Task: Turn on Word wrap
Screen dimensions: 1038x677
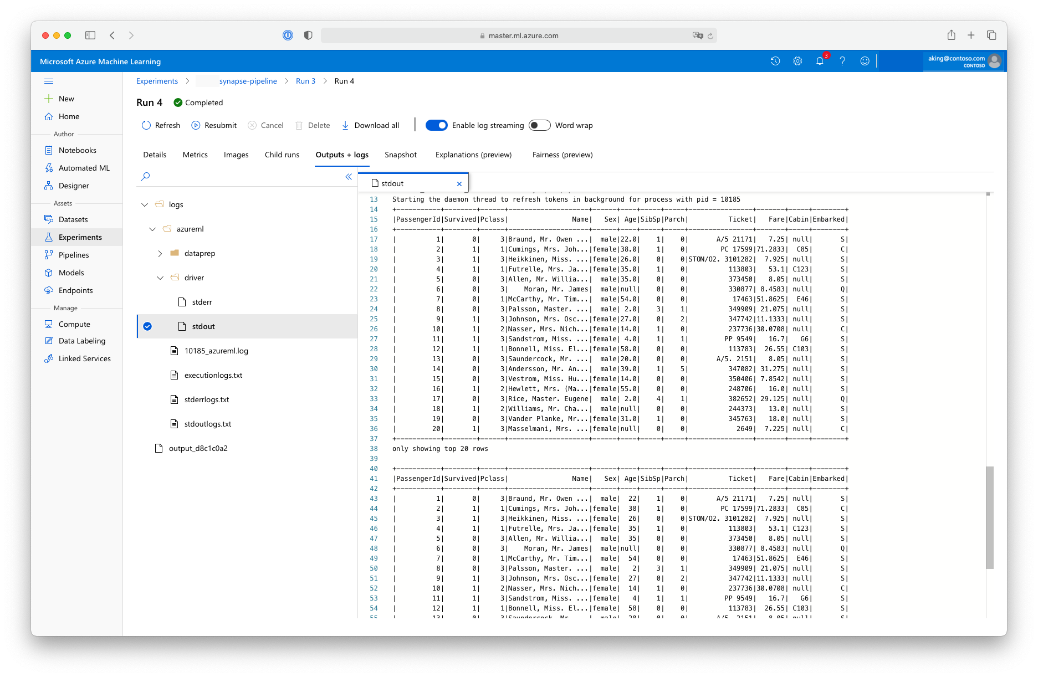Action: click(539, 125)
